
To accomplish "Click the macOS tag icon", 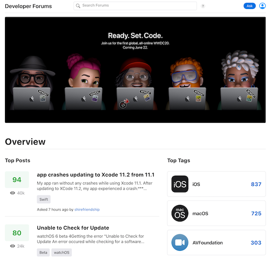I will pos(180,213).
